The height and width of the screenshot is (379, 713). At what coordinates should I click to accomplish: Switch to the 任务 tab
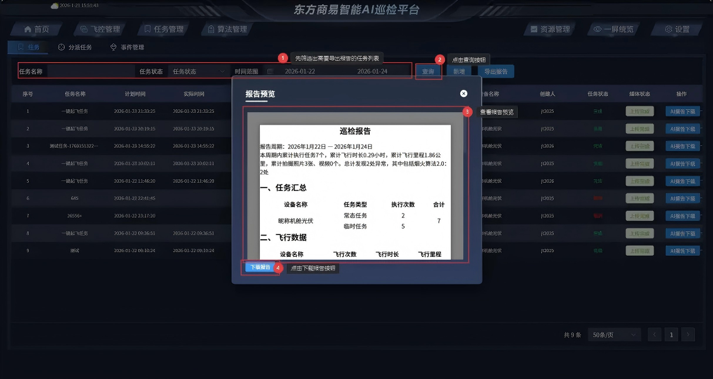pyautogui.click(x=28, y=47)
